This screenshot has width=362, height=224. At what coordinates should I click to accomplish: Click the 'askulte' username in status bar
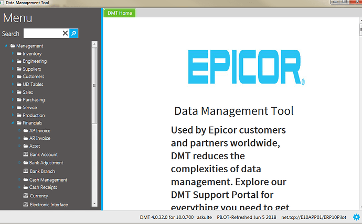[204, 217]
